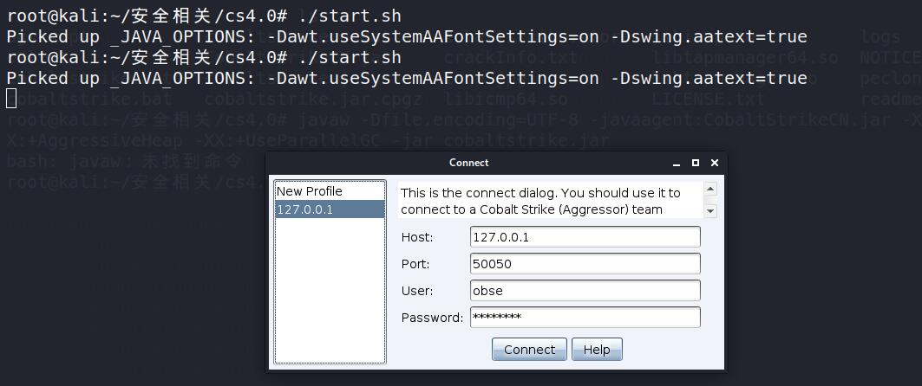The height and width of the screenshot is (386, 922).
Task: Click the terminal cursor block
Action: pyautogui.click(x=11, y=98)
